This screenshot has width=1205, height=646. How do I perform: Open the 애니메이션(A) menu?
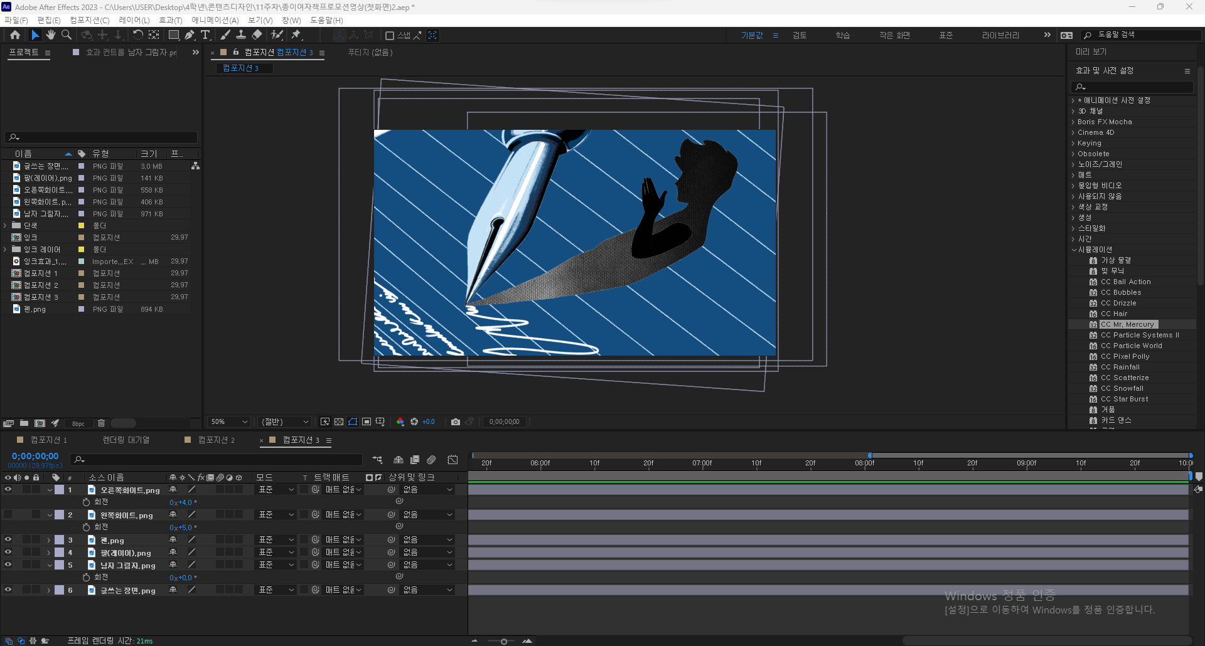click(215, 20)
